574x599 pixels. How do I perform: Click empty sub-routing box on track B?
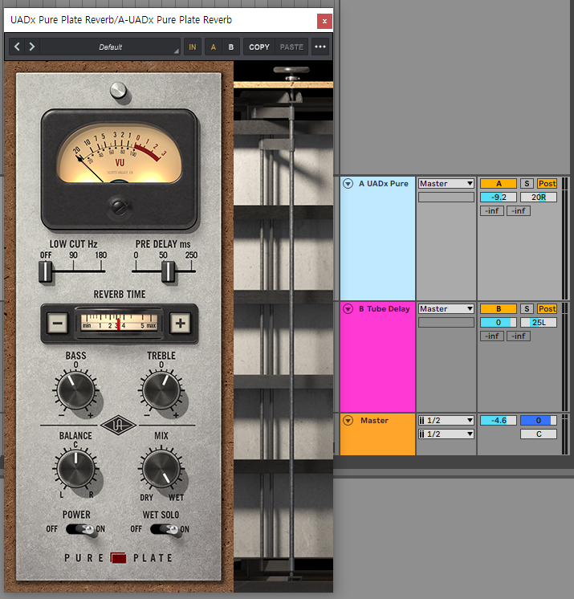point(446,323)
